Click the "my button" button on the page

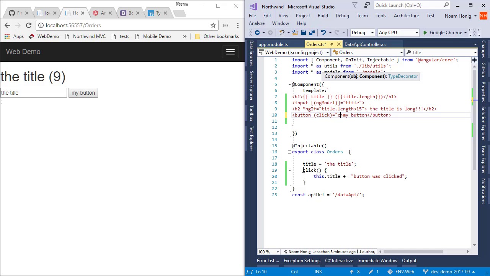point(83,93)
